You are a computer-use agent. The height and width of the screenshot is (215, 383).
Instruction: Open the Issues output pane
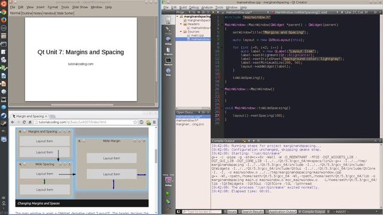pyautogui.click(x=230, y=212)
